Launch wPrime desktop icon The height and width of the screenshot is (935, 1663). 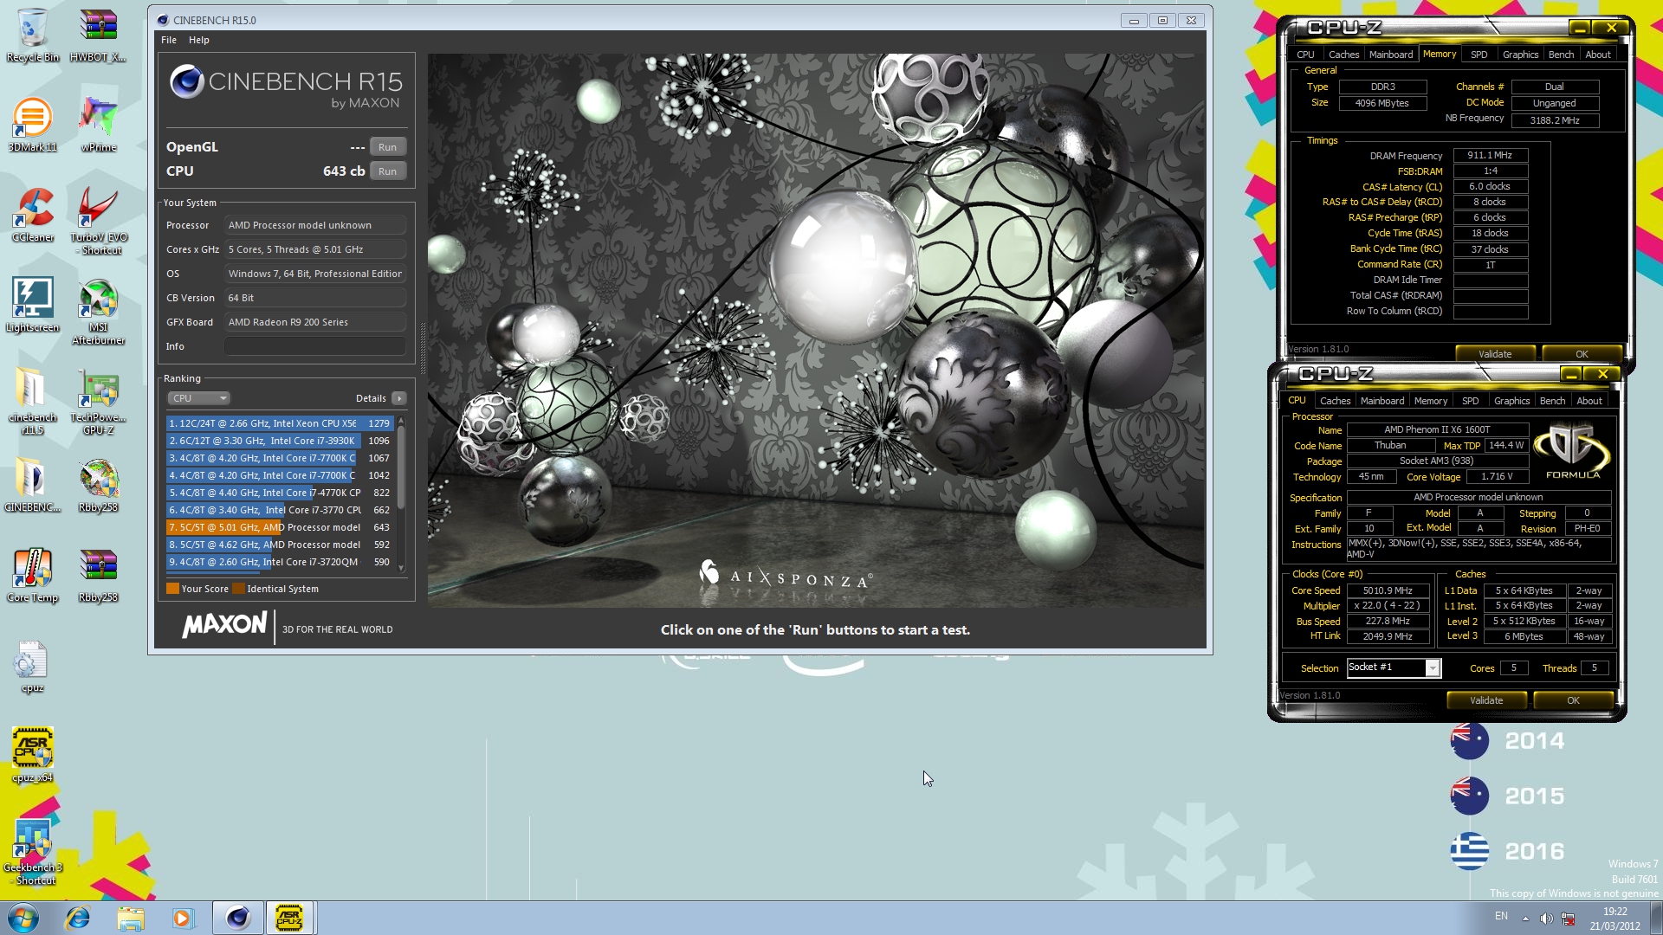coord(98,125)
